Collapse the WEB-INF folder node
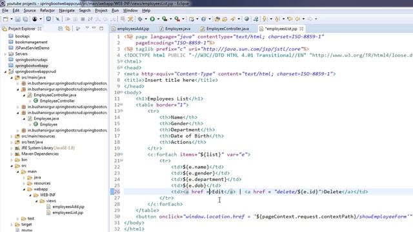Viewport: 413px width, 232px height. [30, 195]
